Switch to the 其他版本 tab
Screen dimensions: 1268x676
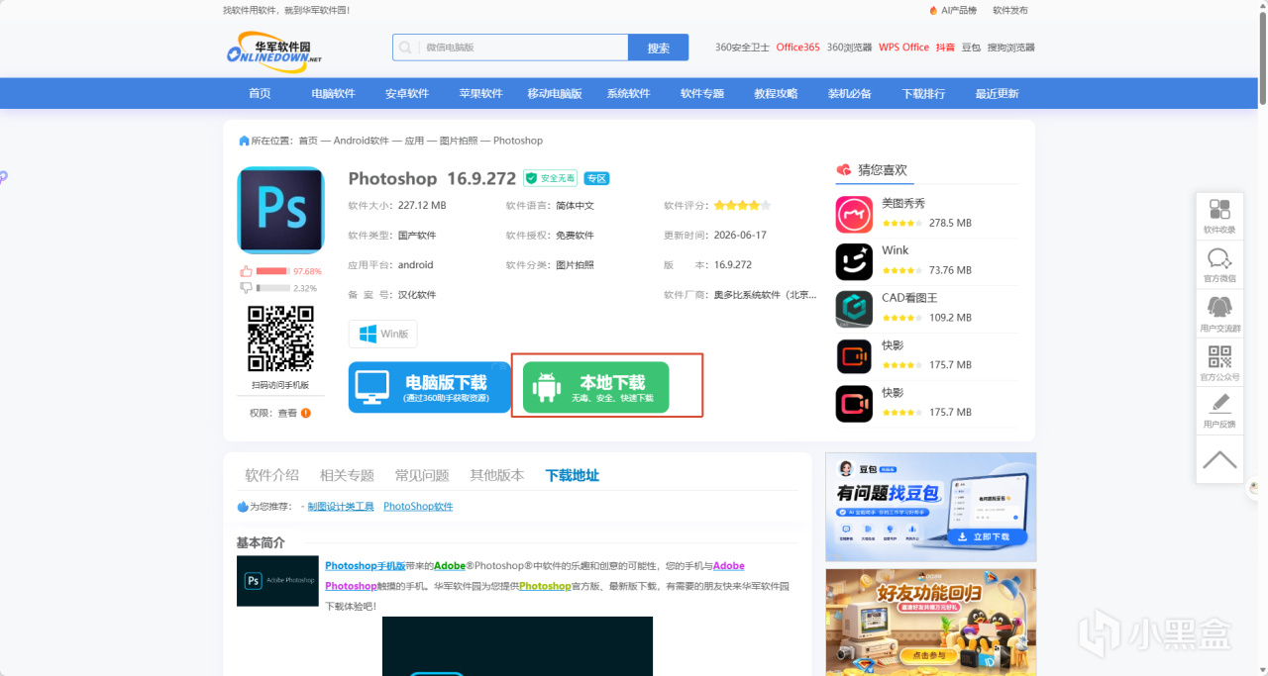point(497,475)
